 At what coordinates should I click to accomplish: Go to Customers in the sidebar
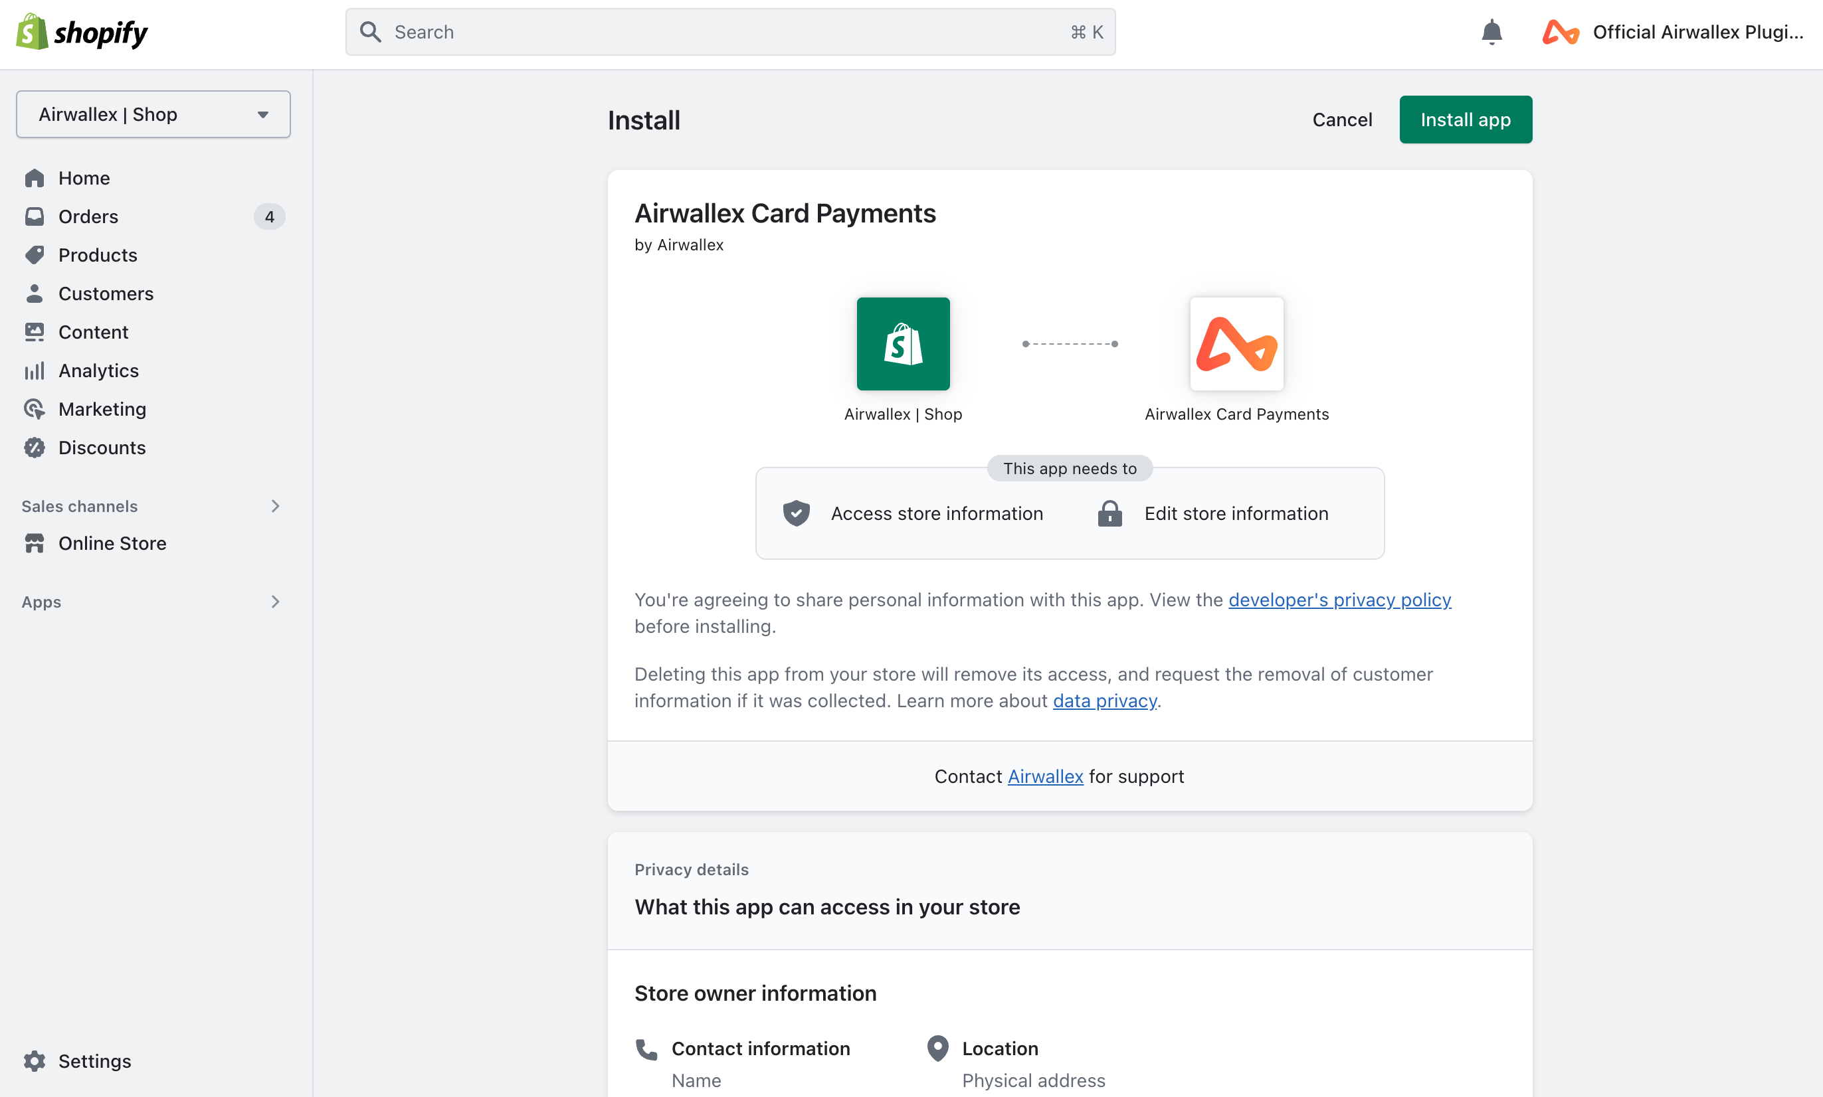click(x=106, y=294)
